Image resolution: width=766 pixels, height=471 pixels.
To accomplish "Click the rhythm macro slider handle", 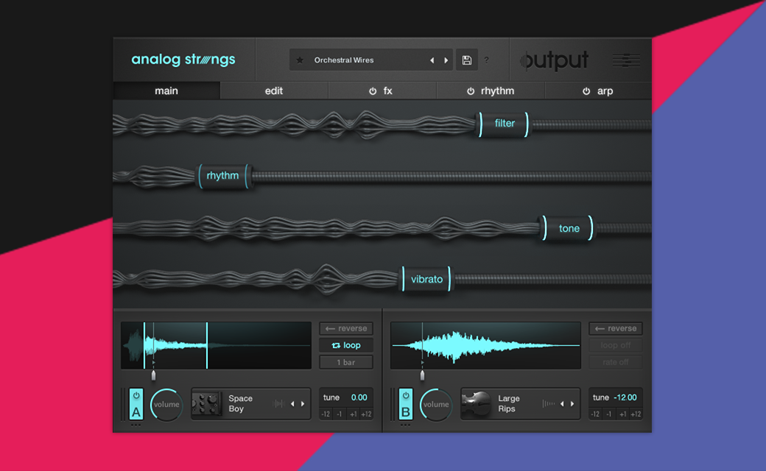I will coord(223,176).
